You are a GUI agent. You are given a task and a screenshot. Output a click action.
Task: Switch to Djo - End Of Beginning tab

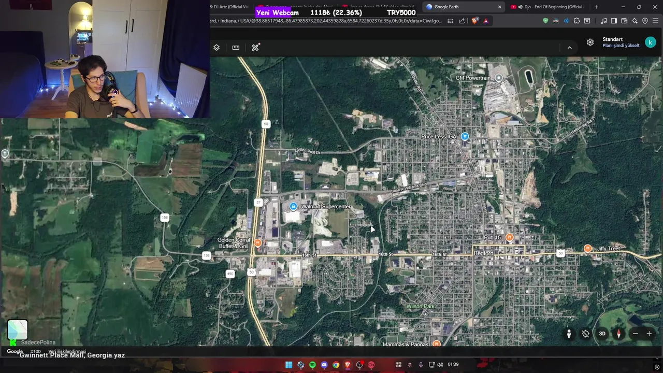[x=547, y=7]
